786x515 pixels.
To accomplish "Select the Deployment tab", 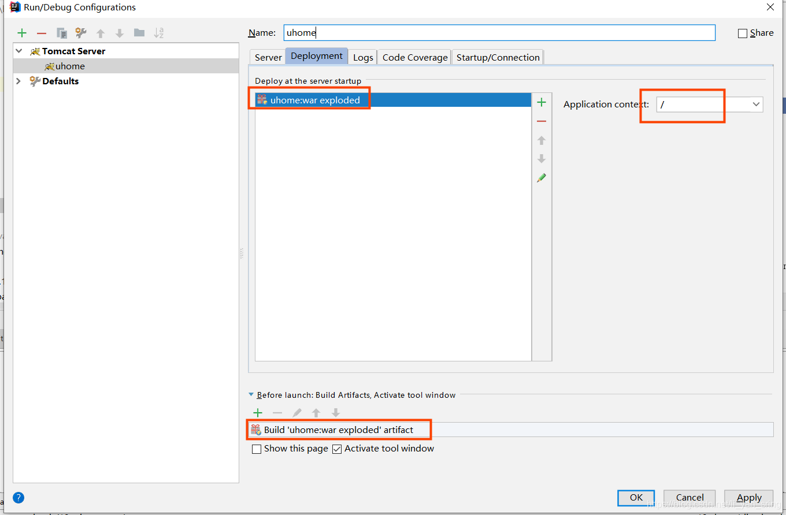I will [317, 56].
